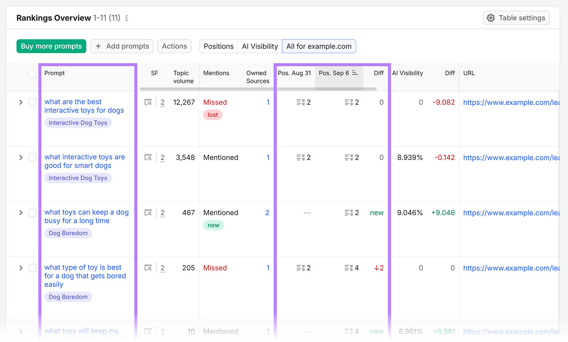This screenshot has width=568, height=342.
Task: Click owned sources count 1 in first row
Action: [268, 102]
